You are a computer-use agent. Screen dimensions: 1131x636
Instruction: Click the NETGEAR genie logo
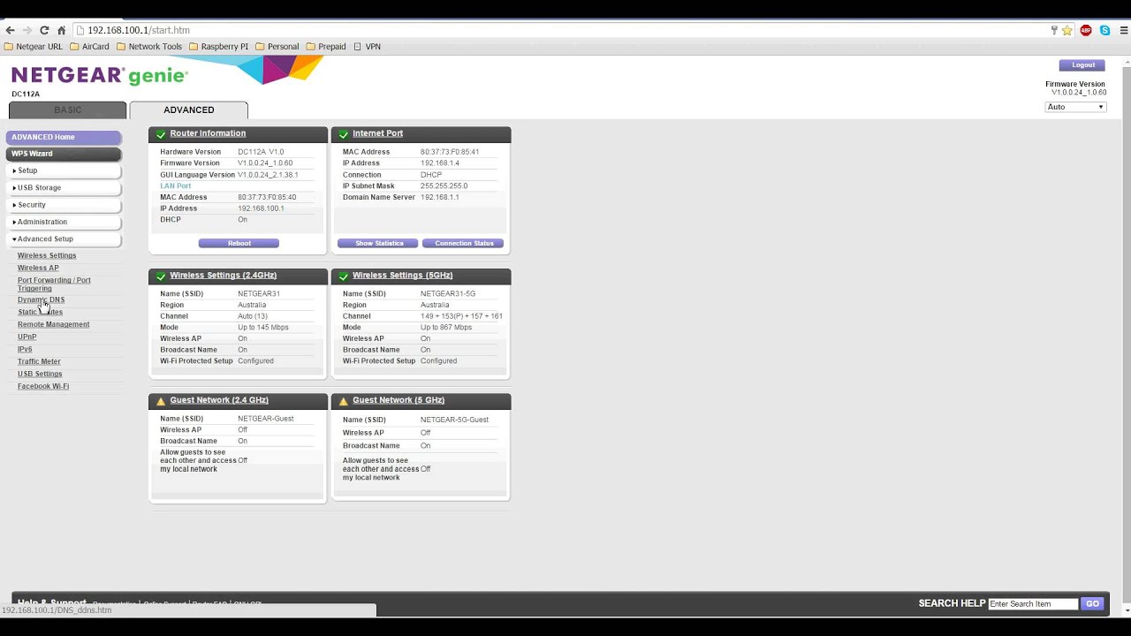pyautogui.click(x=99, y=76)
